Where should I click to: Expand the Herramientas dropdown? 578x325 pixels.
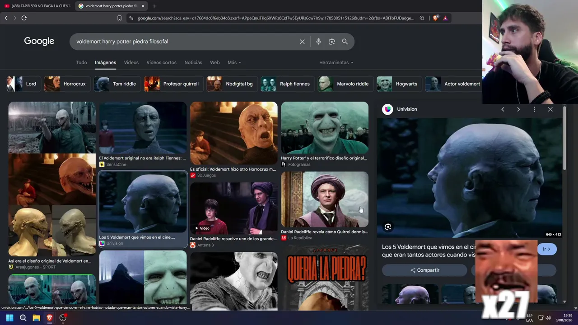(336, 62)
